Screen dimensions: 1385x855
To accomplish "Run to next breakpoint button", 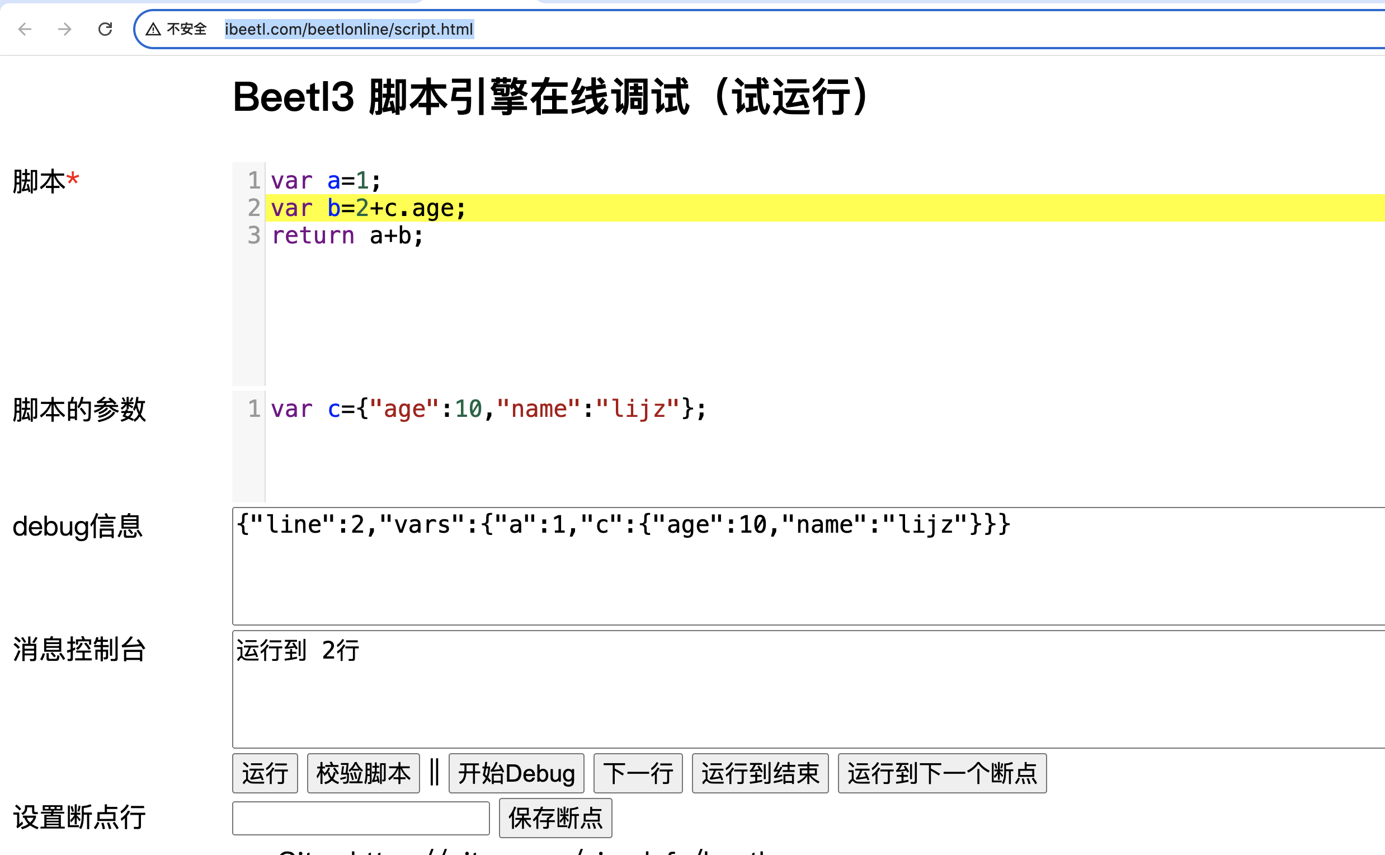I will pos(941,773).
